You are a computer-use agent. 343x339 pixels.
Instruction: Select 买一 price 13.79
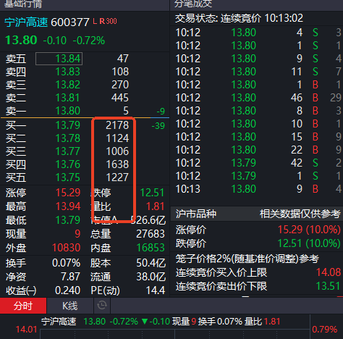(68, 125)
